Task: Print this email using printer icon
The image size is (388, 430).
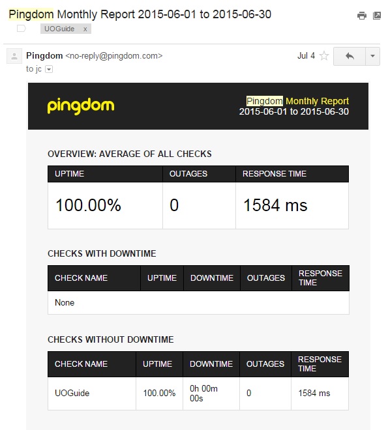Action: pyautogui.click(x=362, y=16)
